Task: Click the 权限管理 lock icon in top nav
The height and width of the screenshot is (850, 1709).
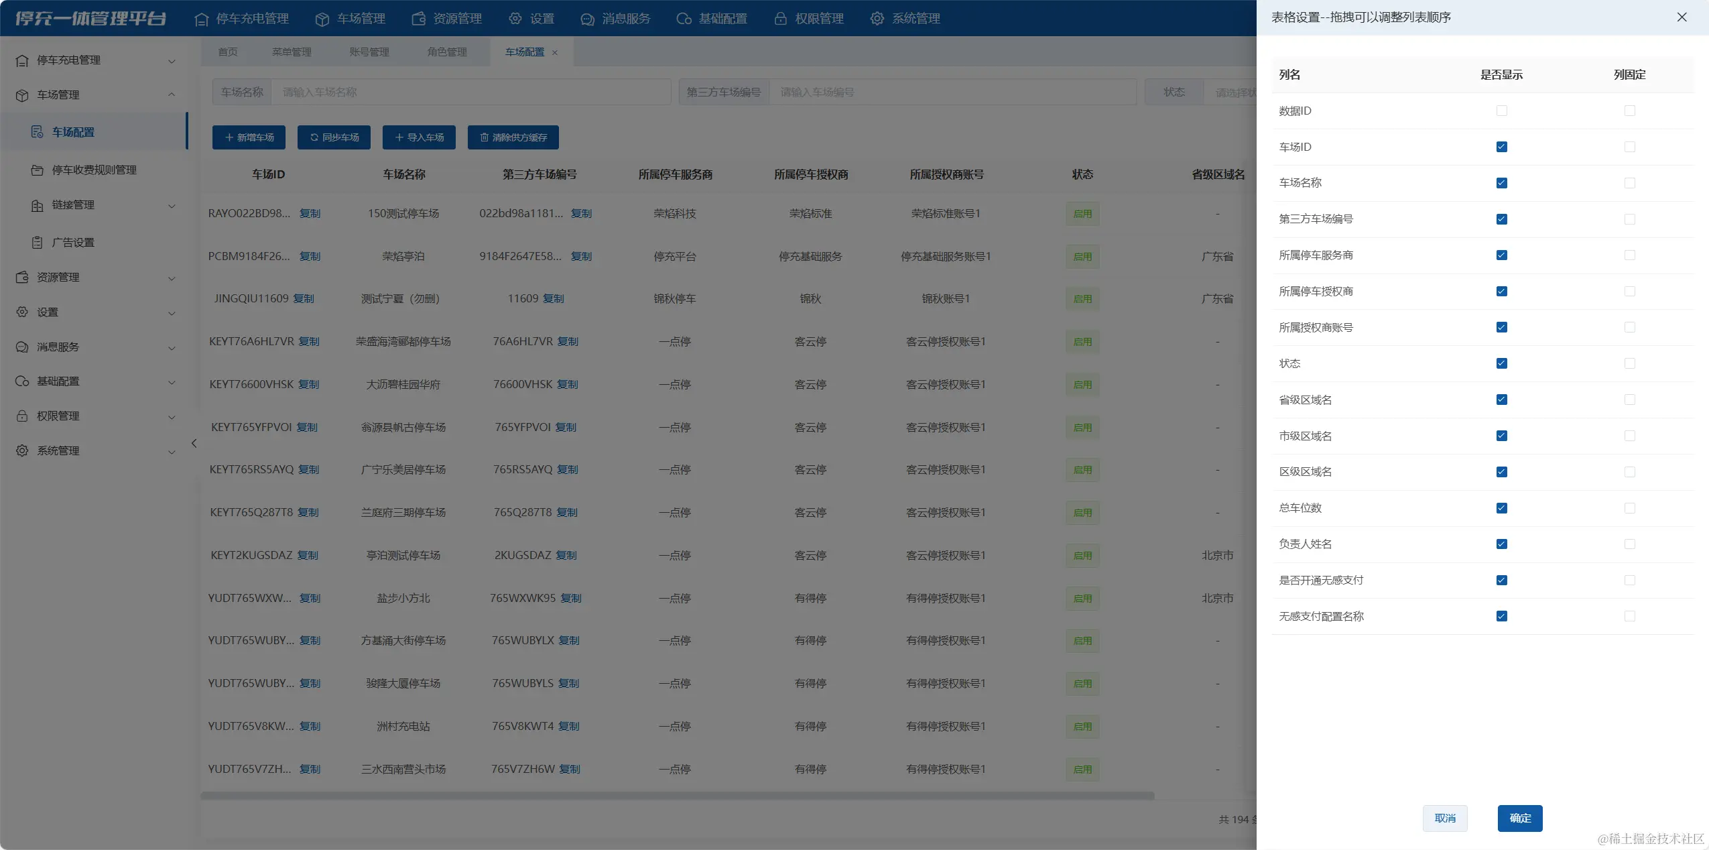Action: pos(780,19)
